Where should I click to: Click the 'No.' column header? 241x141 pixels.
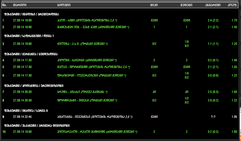coord(5,5)
